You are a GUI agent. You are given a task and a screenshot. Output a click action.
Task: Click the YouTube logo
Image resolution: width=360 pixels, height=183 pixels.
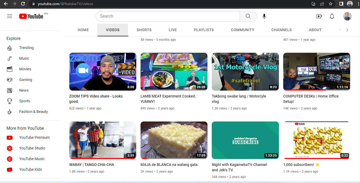click(x=31, y=16)
